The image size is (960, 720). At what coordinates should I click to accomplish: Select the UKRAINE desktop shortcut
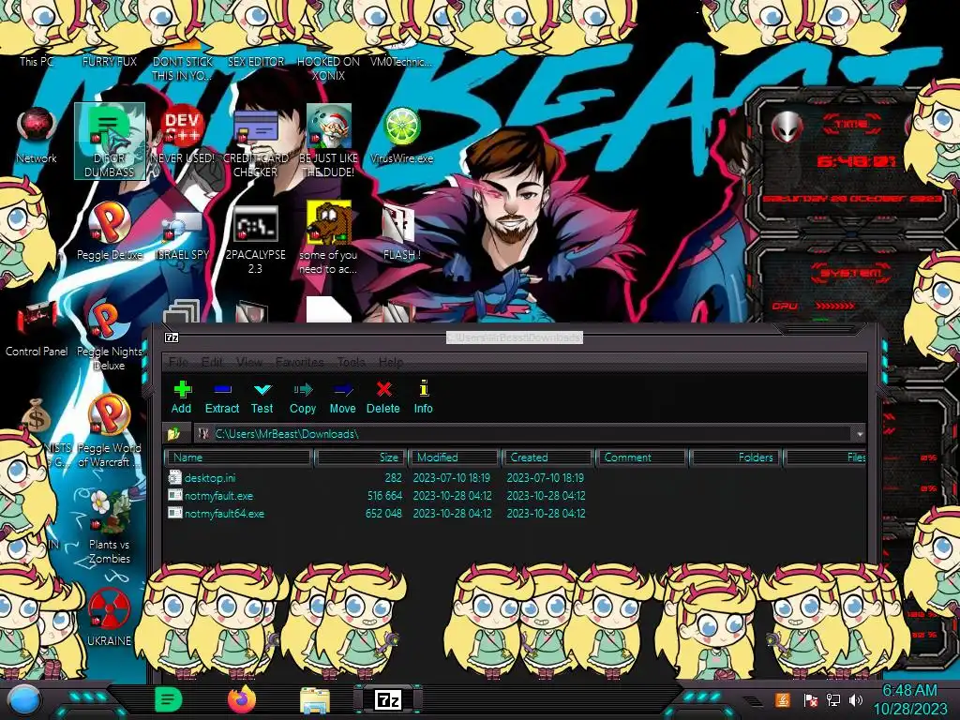tap(110, 619)
